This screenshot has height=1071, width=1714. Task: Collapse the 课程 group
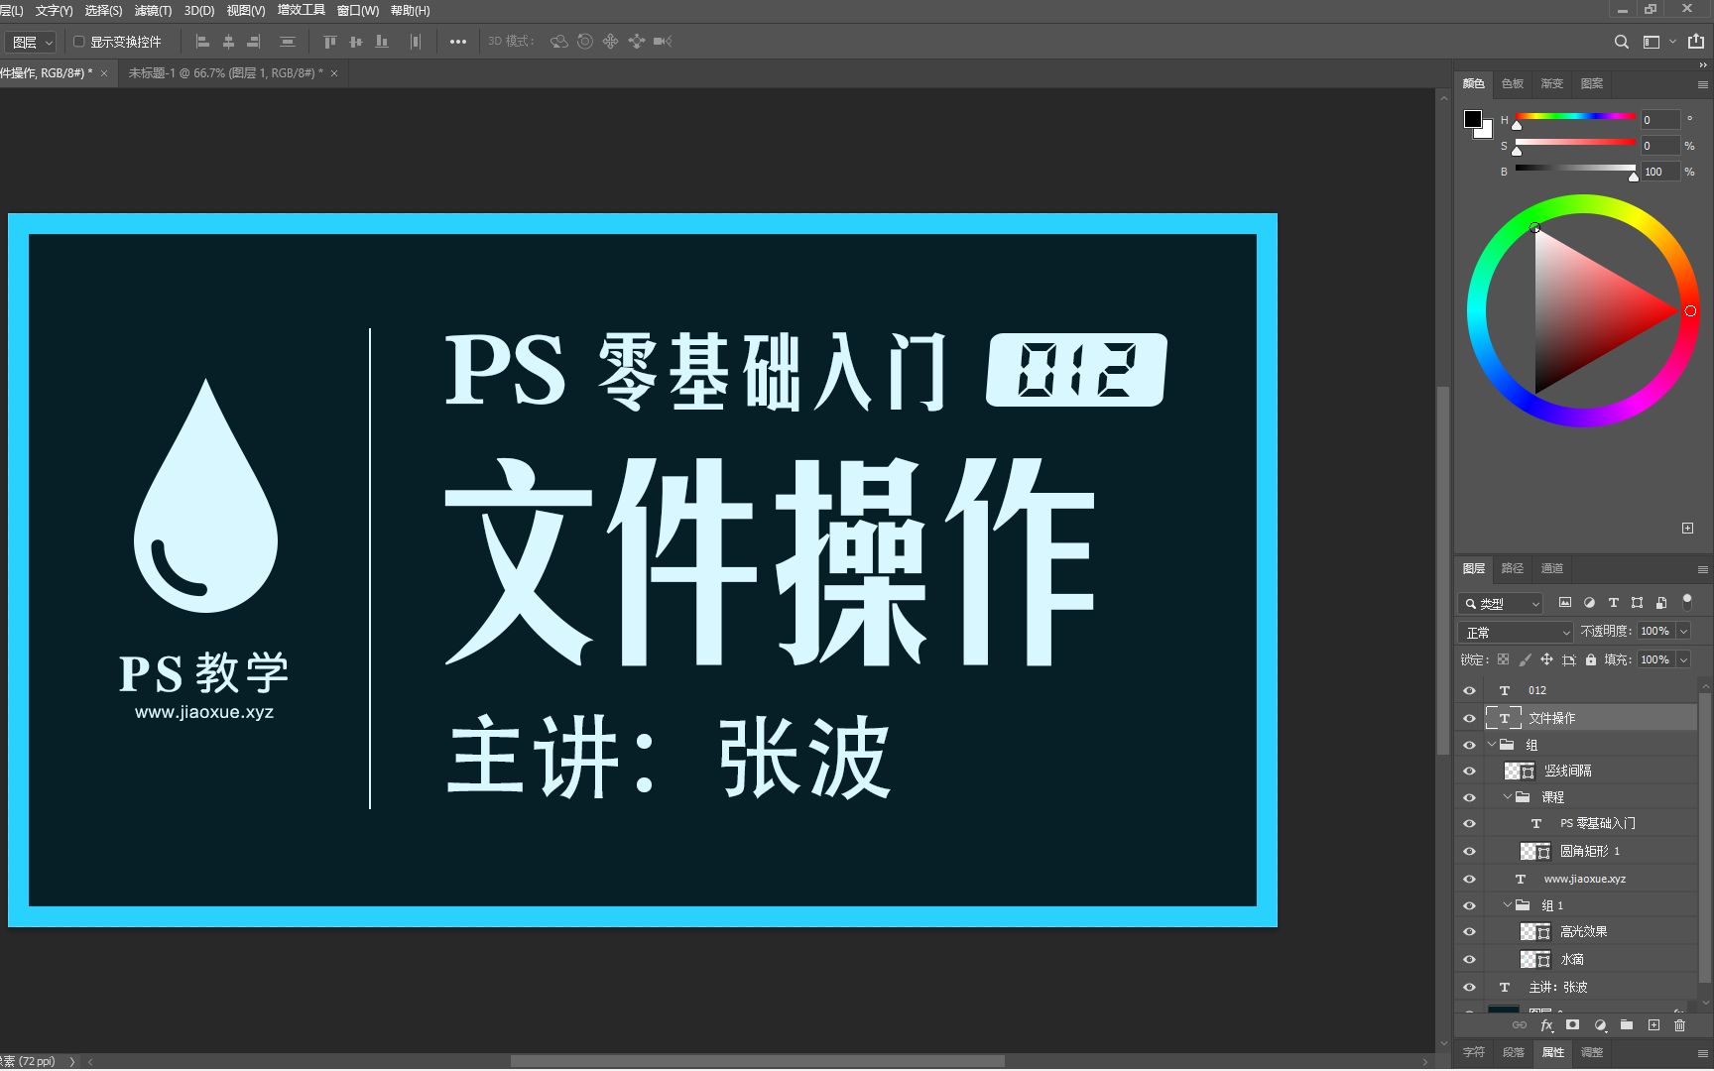1506,797
